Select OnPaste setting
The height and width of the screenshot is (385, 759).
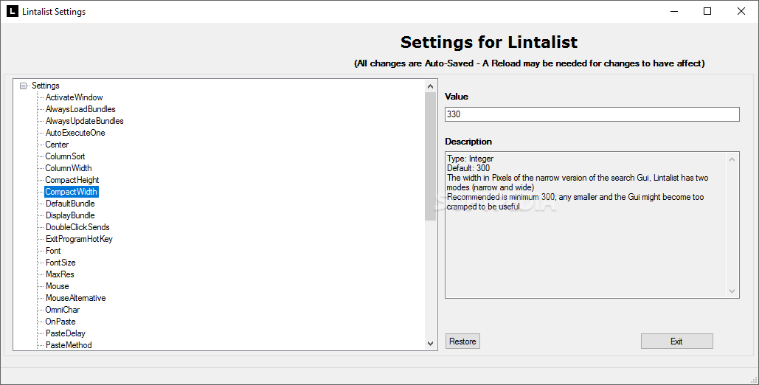60,322
